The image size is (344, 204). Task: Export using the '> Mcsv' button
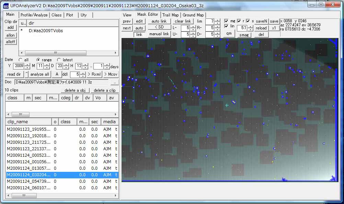tap(111, 74)
